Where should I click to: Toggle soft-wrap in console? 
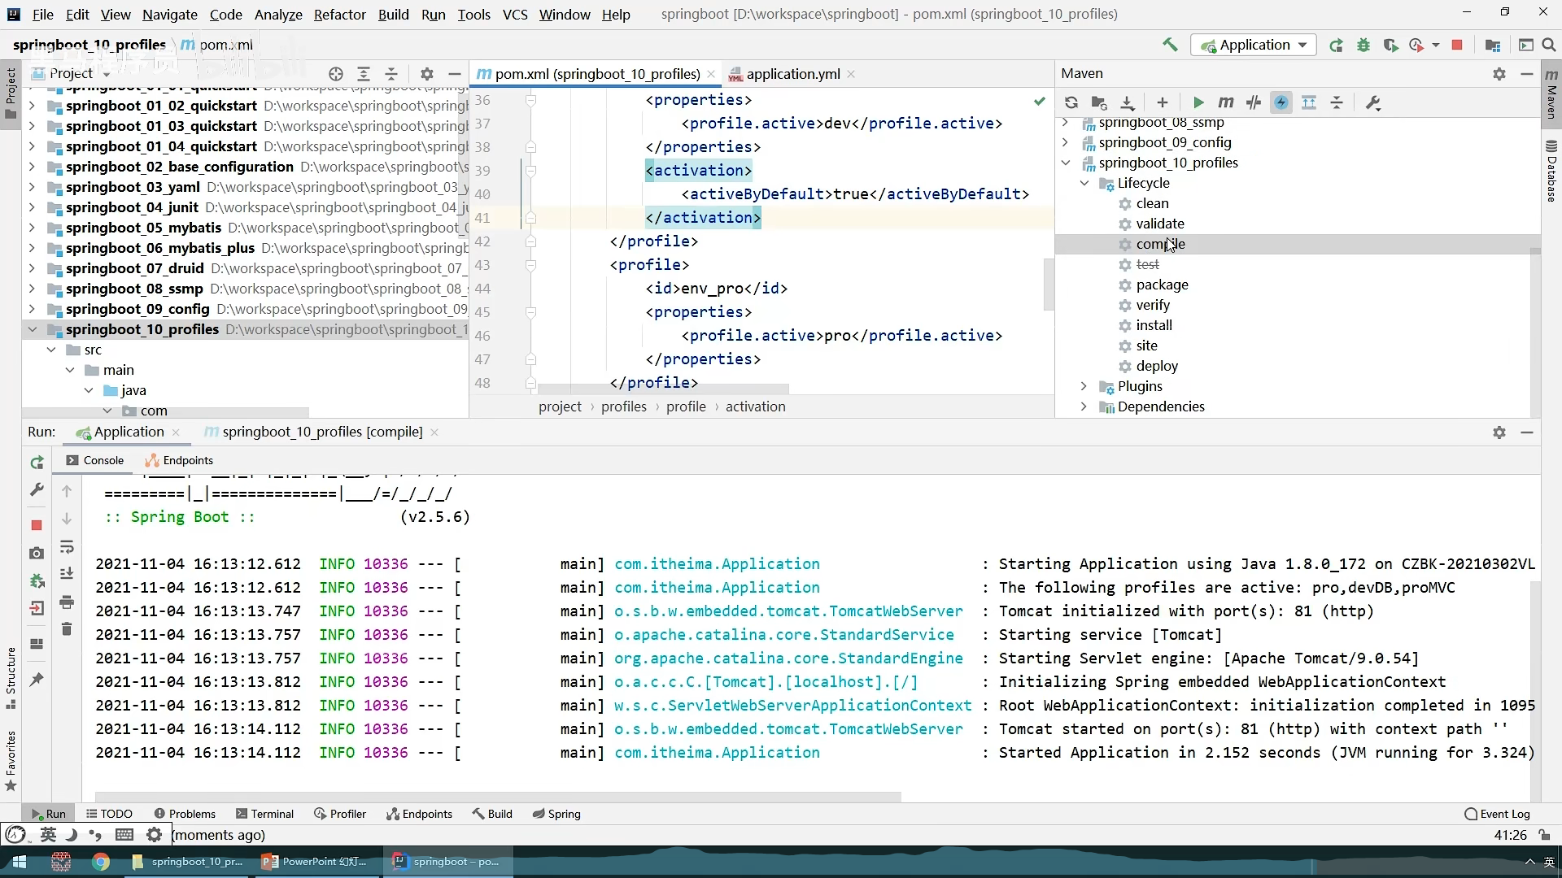(x=67, y=546)
